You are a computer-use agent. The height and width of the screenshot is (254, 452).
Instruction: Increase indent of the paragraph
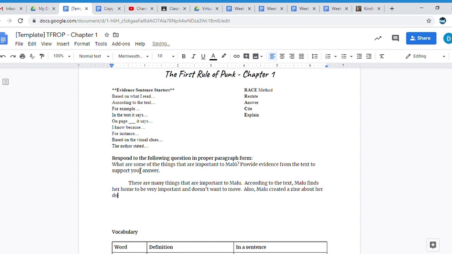[369, 56]
